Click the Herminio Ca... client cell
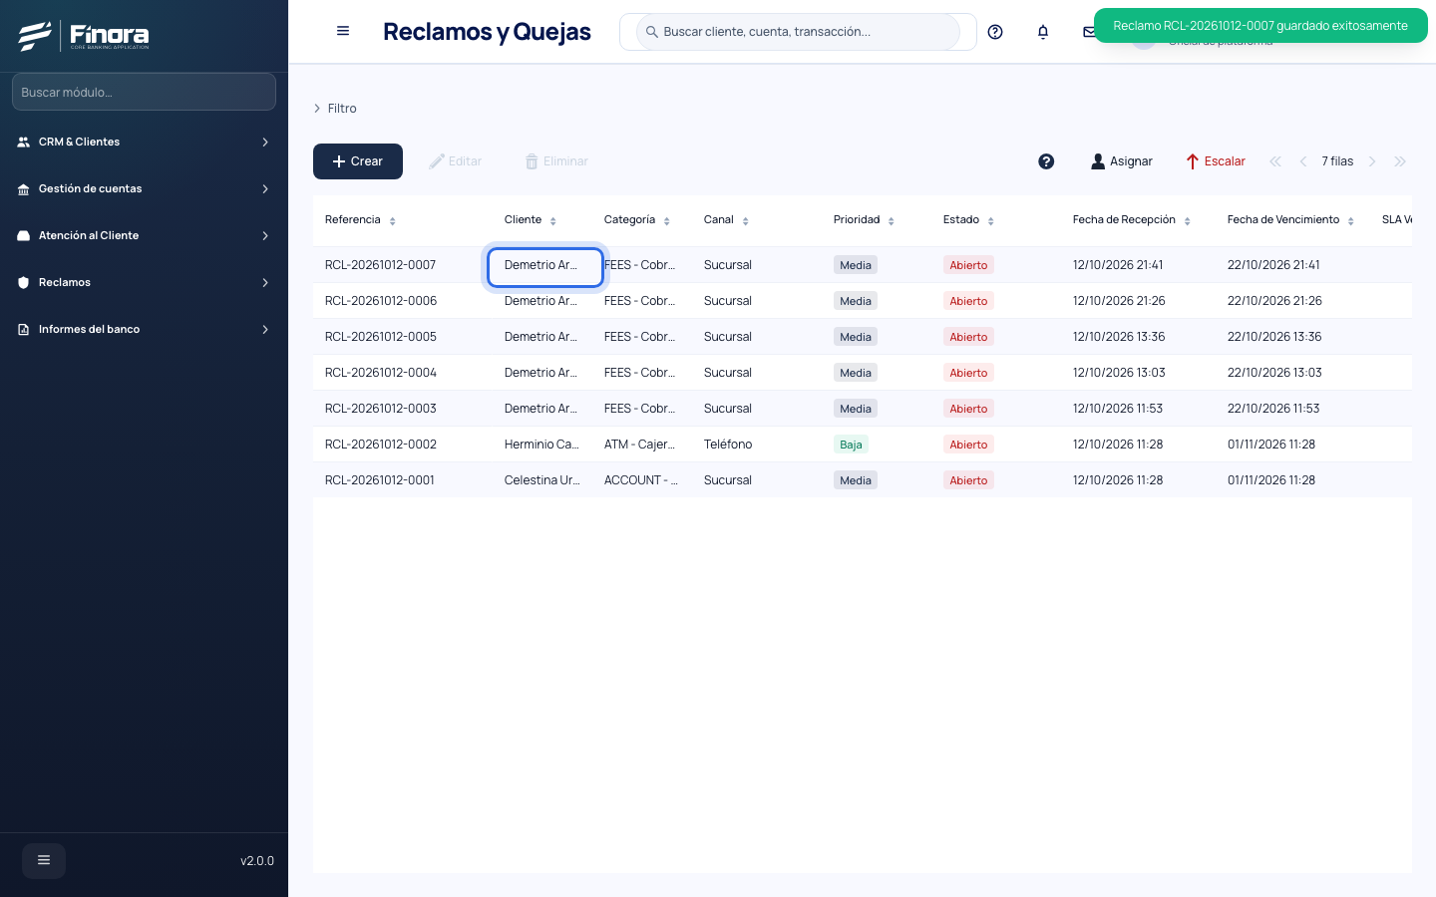 (541, 445)
